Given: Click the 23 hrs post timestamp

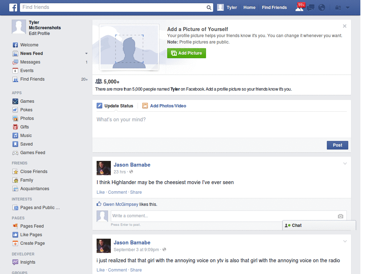Looking at the screenshot, I should [x=120, y=172].
